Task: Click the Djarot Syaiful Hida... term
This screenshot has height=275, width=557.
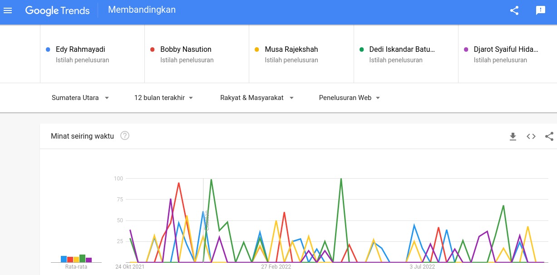Action: pyautogui.click(x=506, y=49)
